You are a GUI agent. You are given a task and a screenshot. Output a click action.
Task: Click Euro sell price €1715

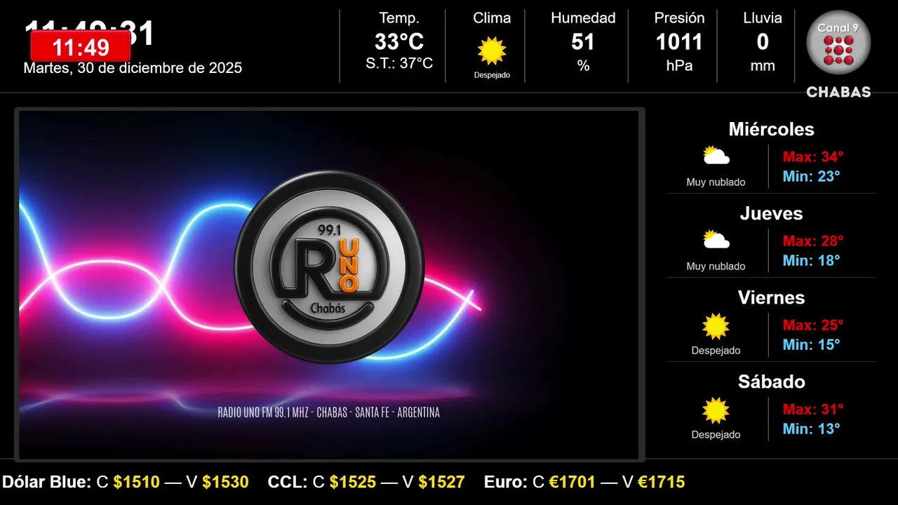[662, 482]
